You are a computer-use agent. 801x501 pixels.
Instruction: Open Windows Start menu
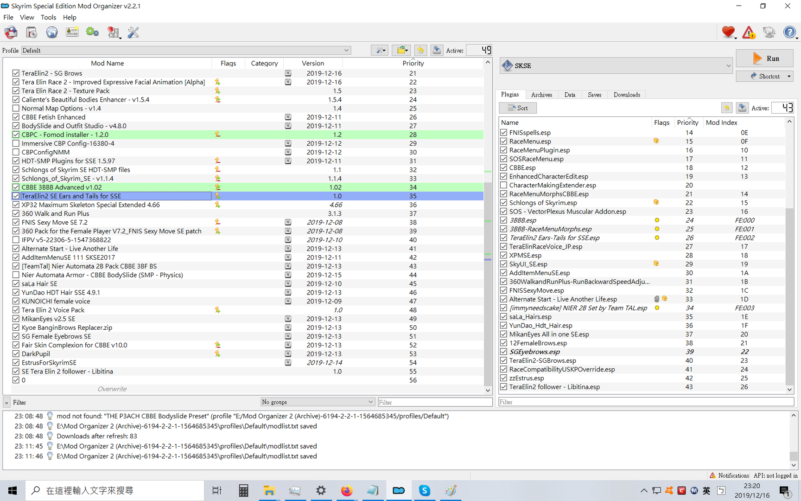point(13,490)
